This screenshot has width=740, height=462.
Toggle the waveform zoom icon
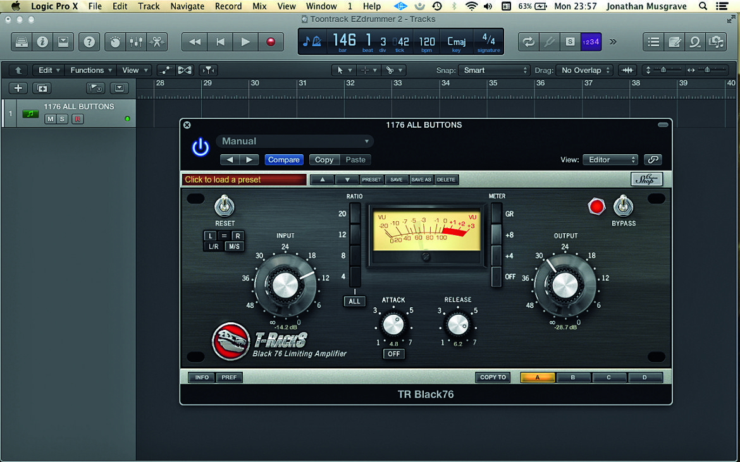point(627,70)
